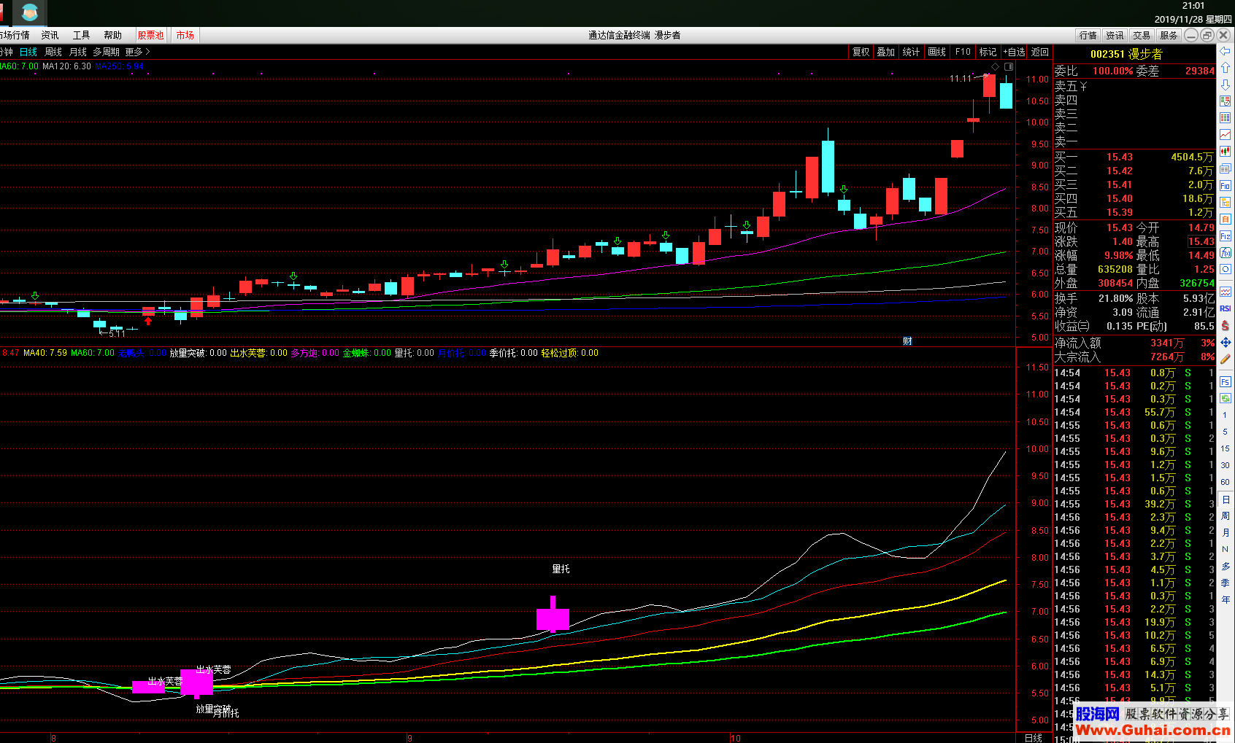Select yearly 年 period in sidebar
1235x743 pixels.
(x=1225, y=599)
